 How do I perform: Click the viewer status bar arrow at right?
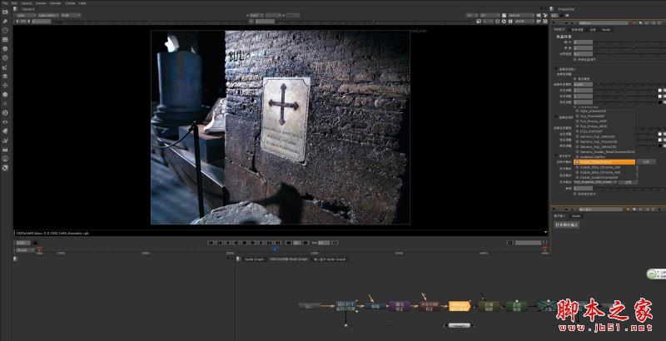[x=546, y=232]
